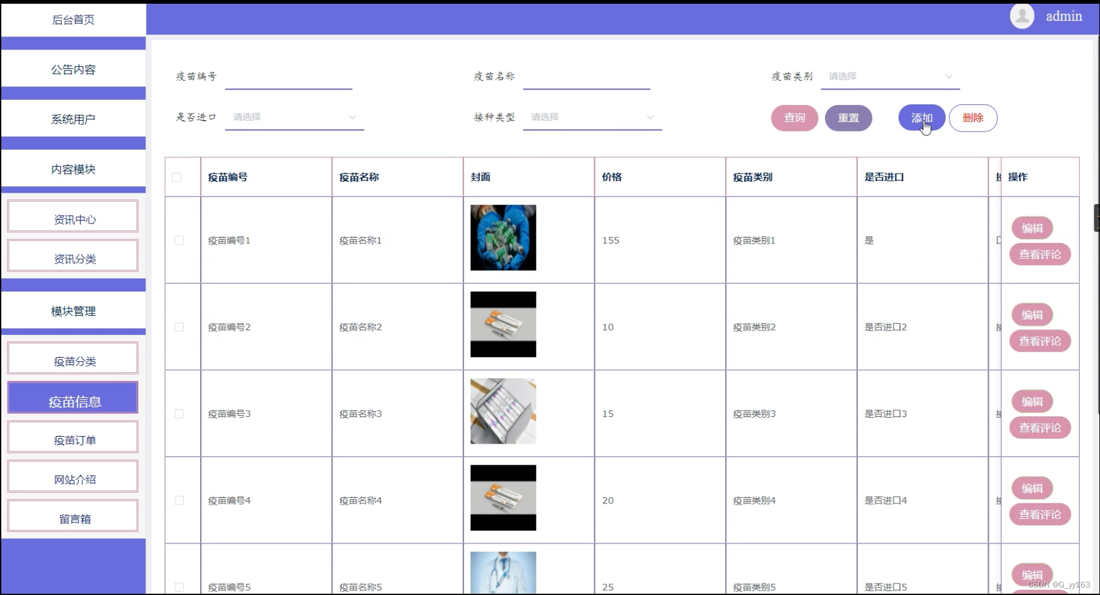Open 资讯中心 in the sidebar
Image resolution: width=1100 pixels, height=595 pixels.
click(x=73, y=217)
